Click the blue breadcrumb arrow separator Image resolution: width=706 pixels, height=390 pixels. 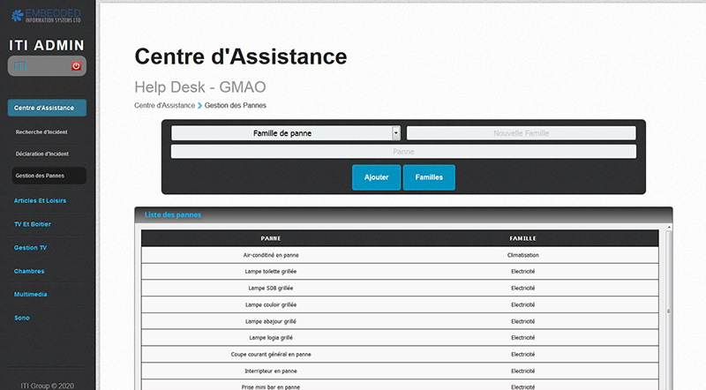tap(200, 105)
